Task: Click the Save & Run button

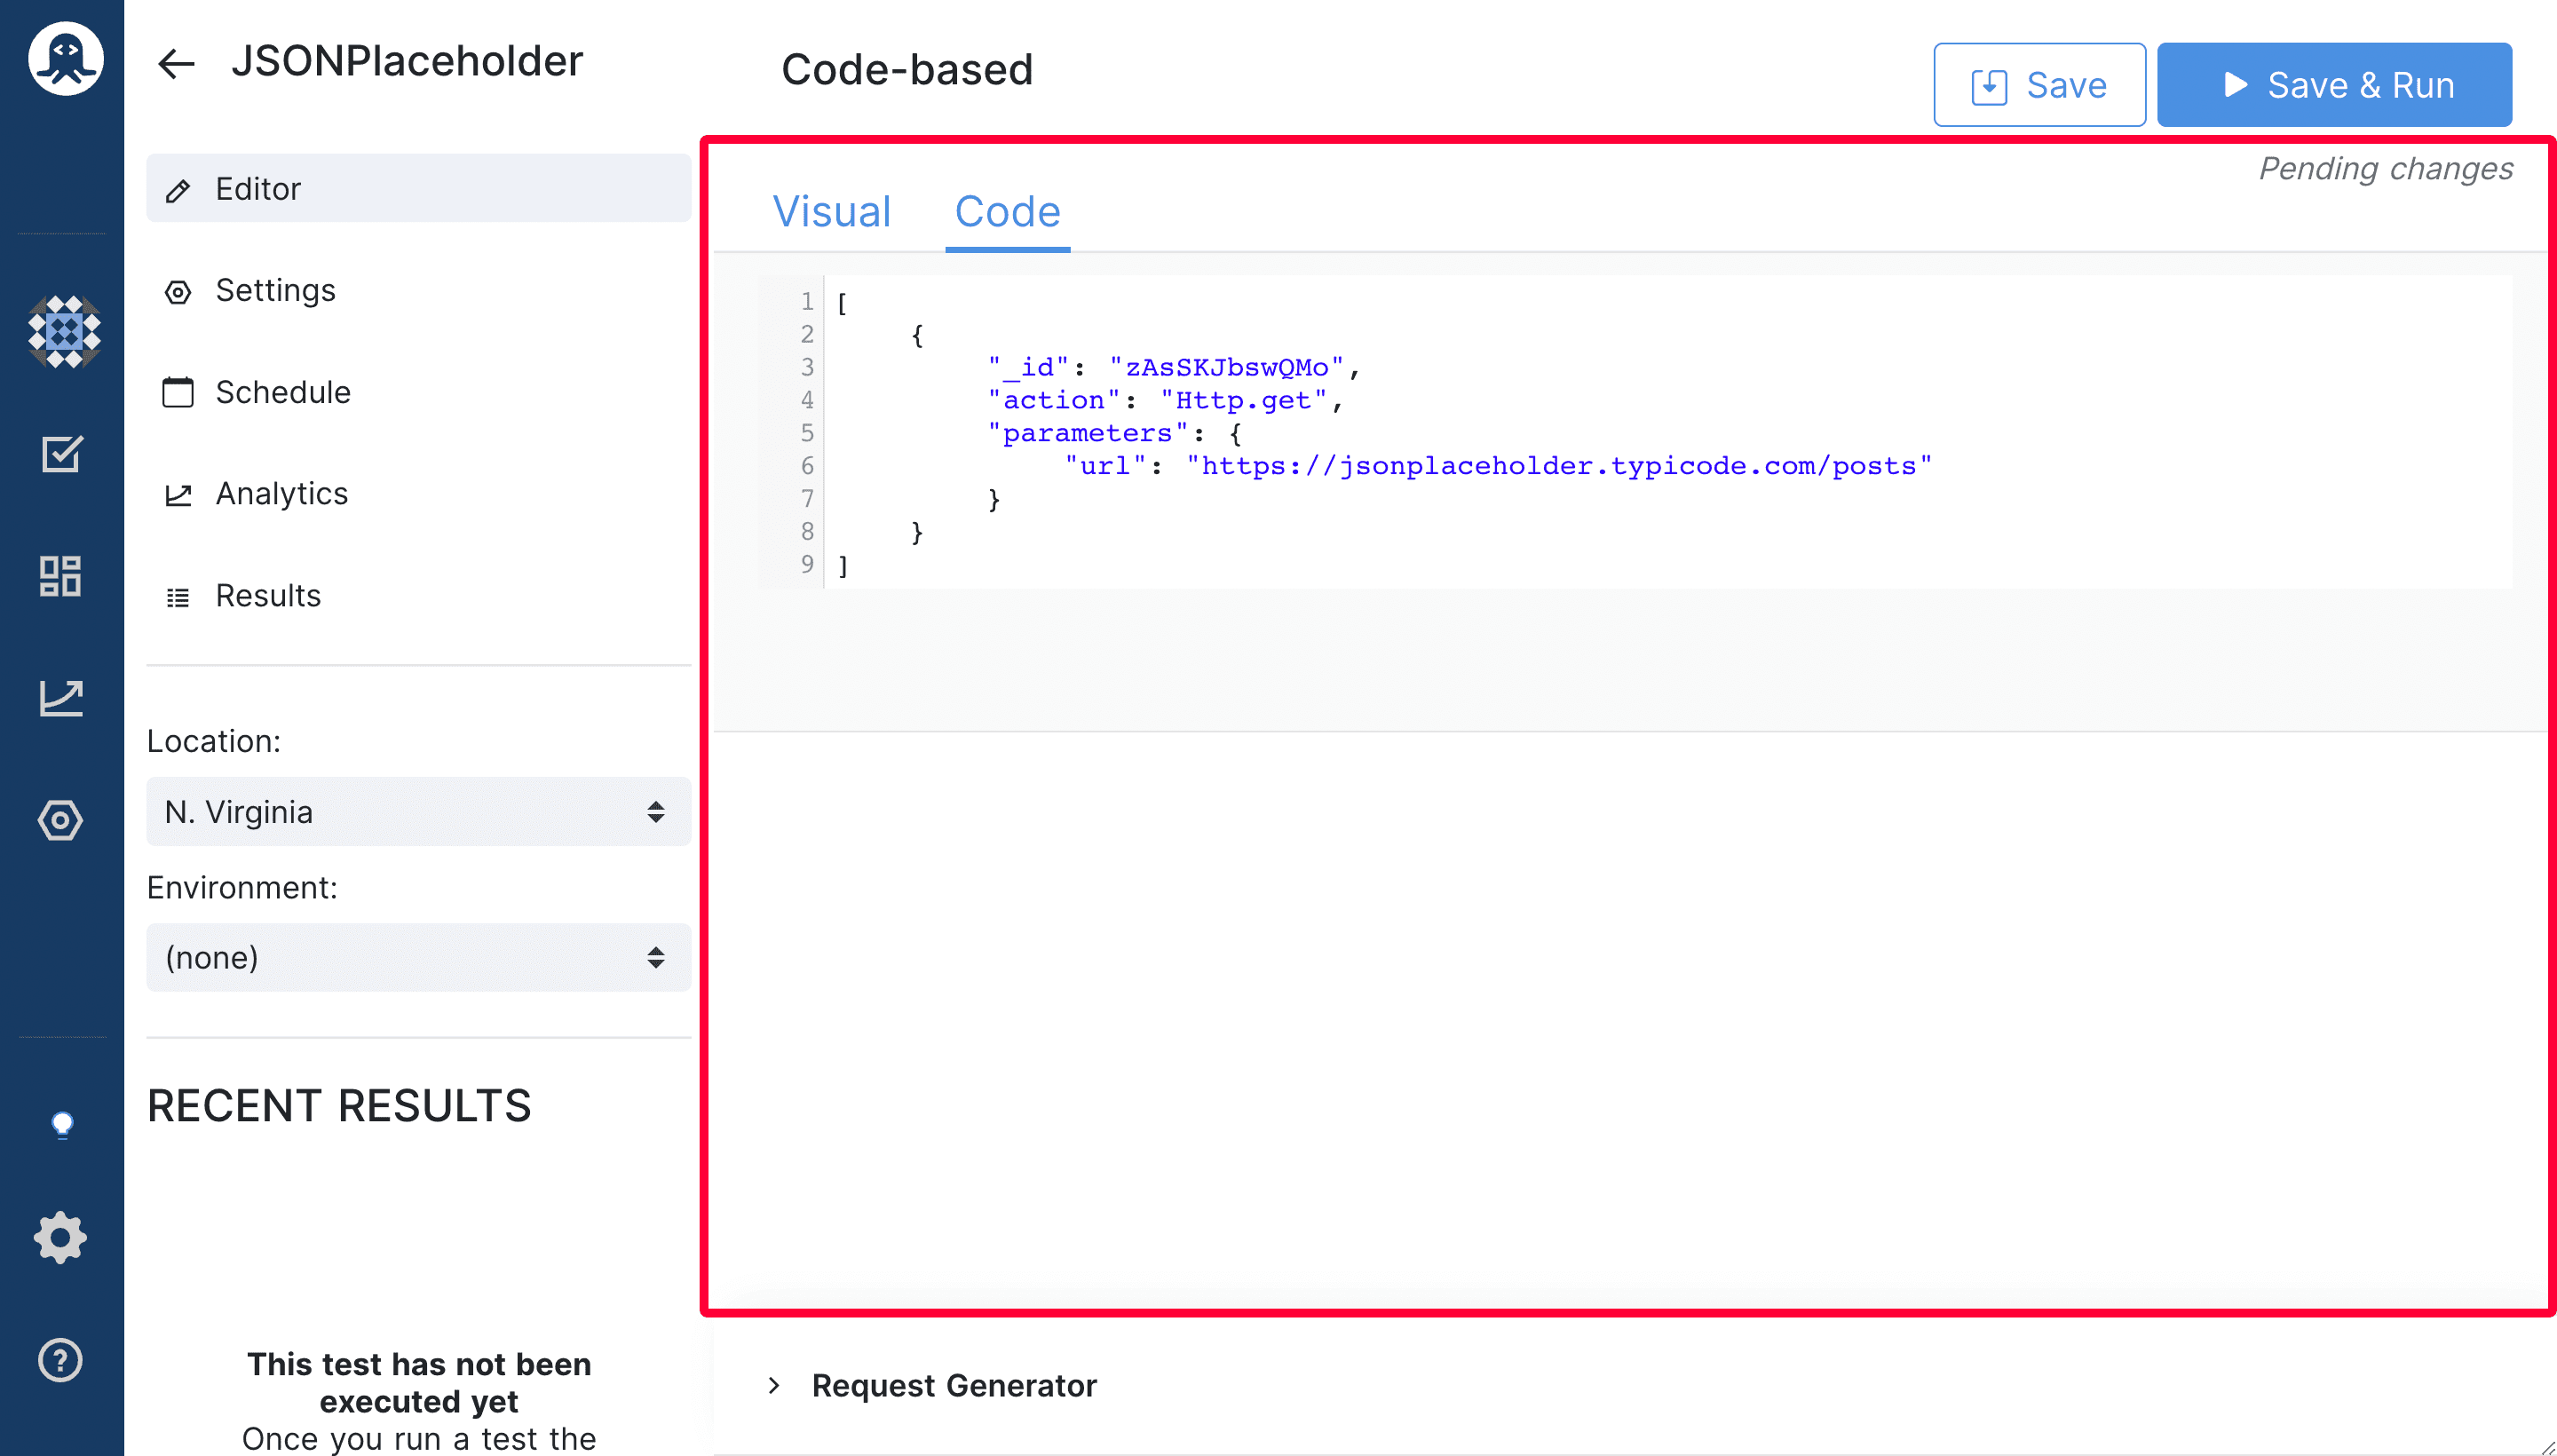Action: tap(2334, 85)
